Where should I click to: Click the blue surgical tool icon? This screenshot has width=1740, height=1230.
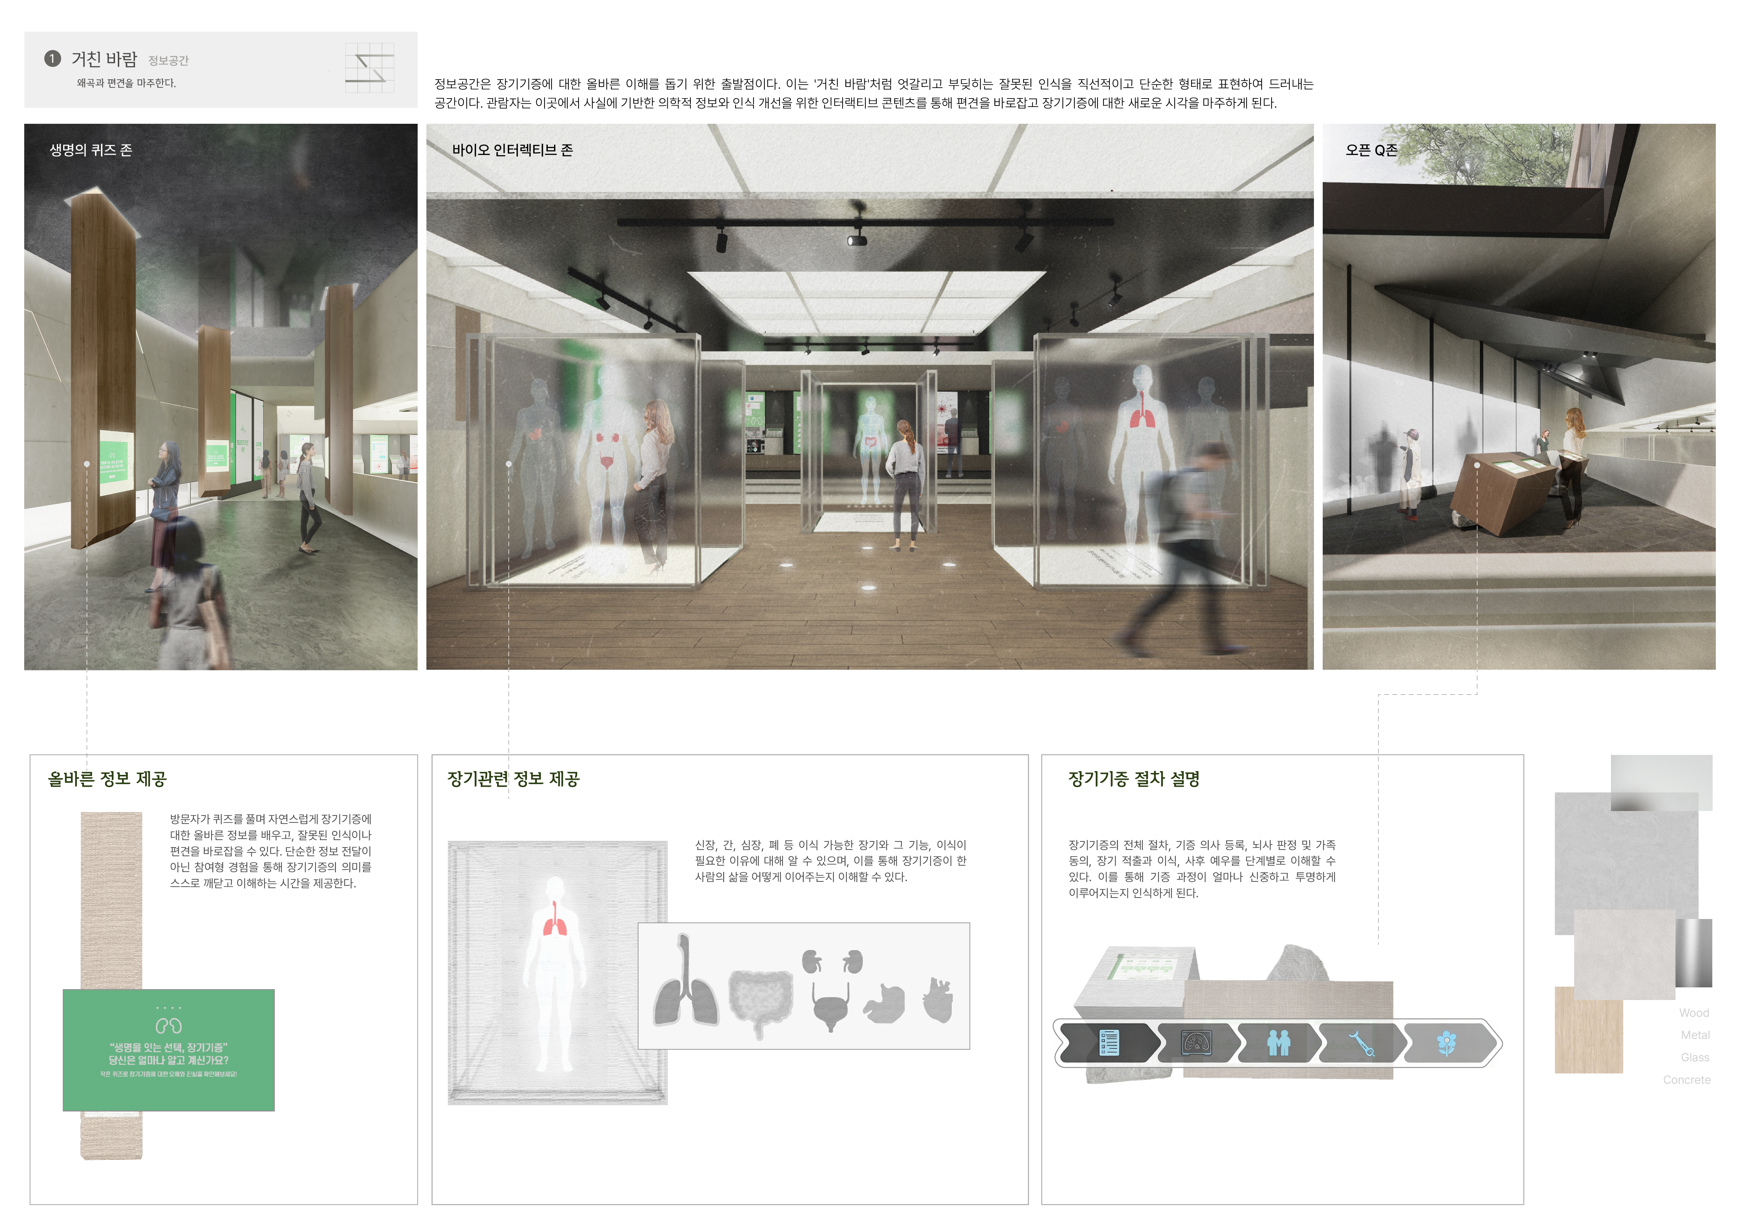pyautogui.click(x=1362, y=1043)
